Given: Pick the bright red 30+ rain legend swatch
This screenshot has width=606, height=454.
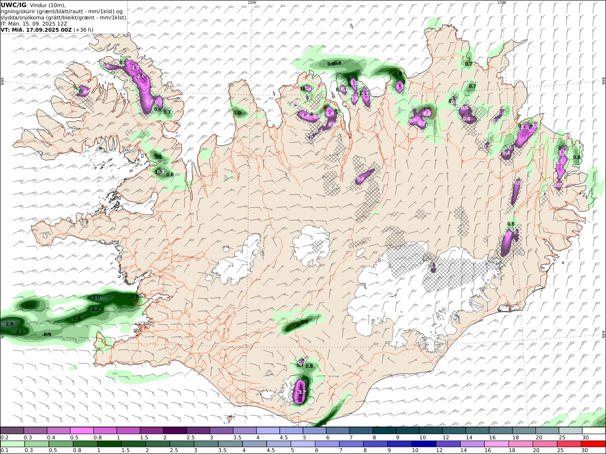Looking at the screenshot, I should coord(594,444).
